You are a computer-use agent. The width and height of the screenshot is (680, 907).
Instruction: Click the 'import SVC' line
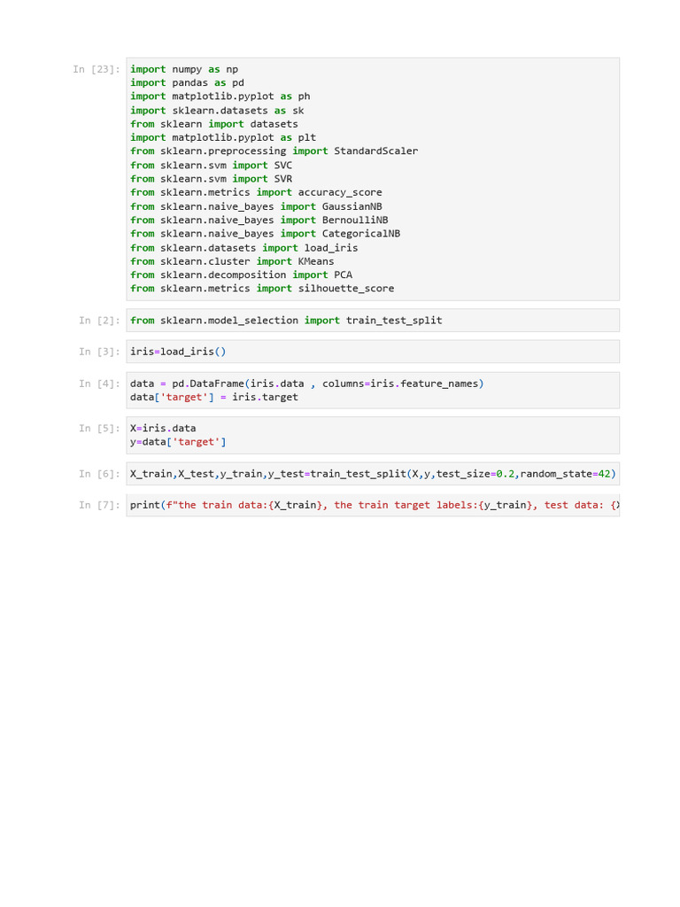(x=211, y=166)
